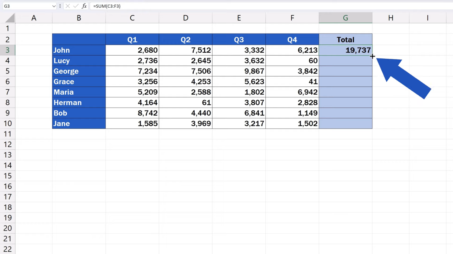Click the Name Box displaying G3
The image size is (453, 254).
[x=27, y=6]
